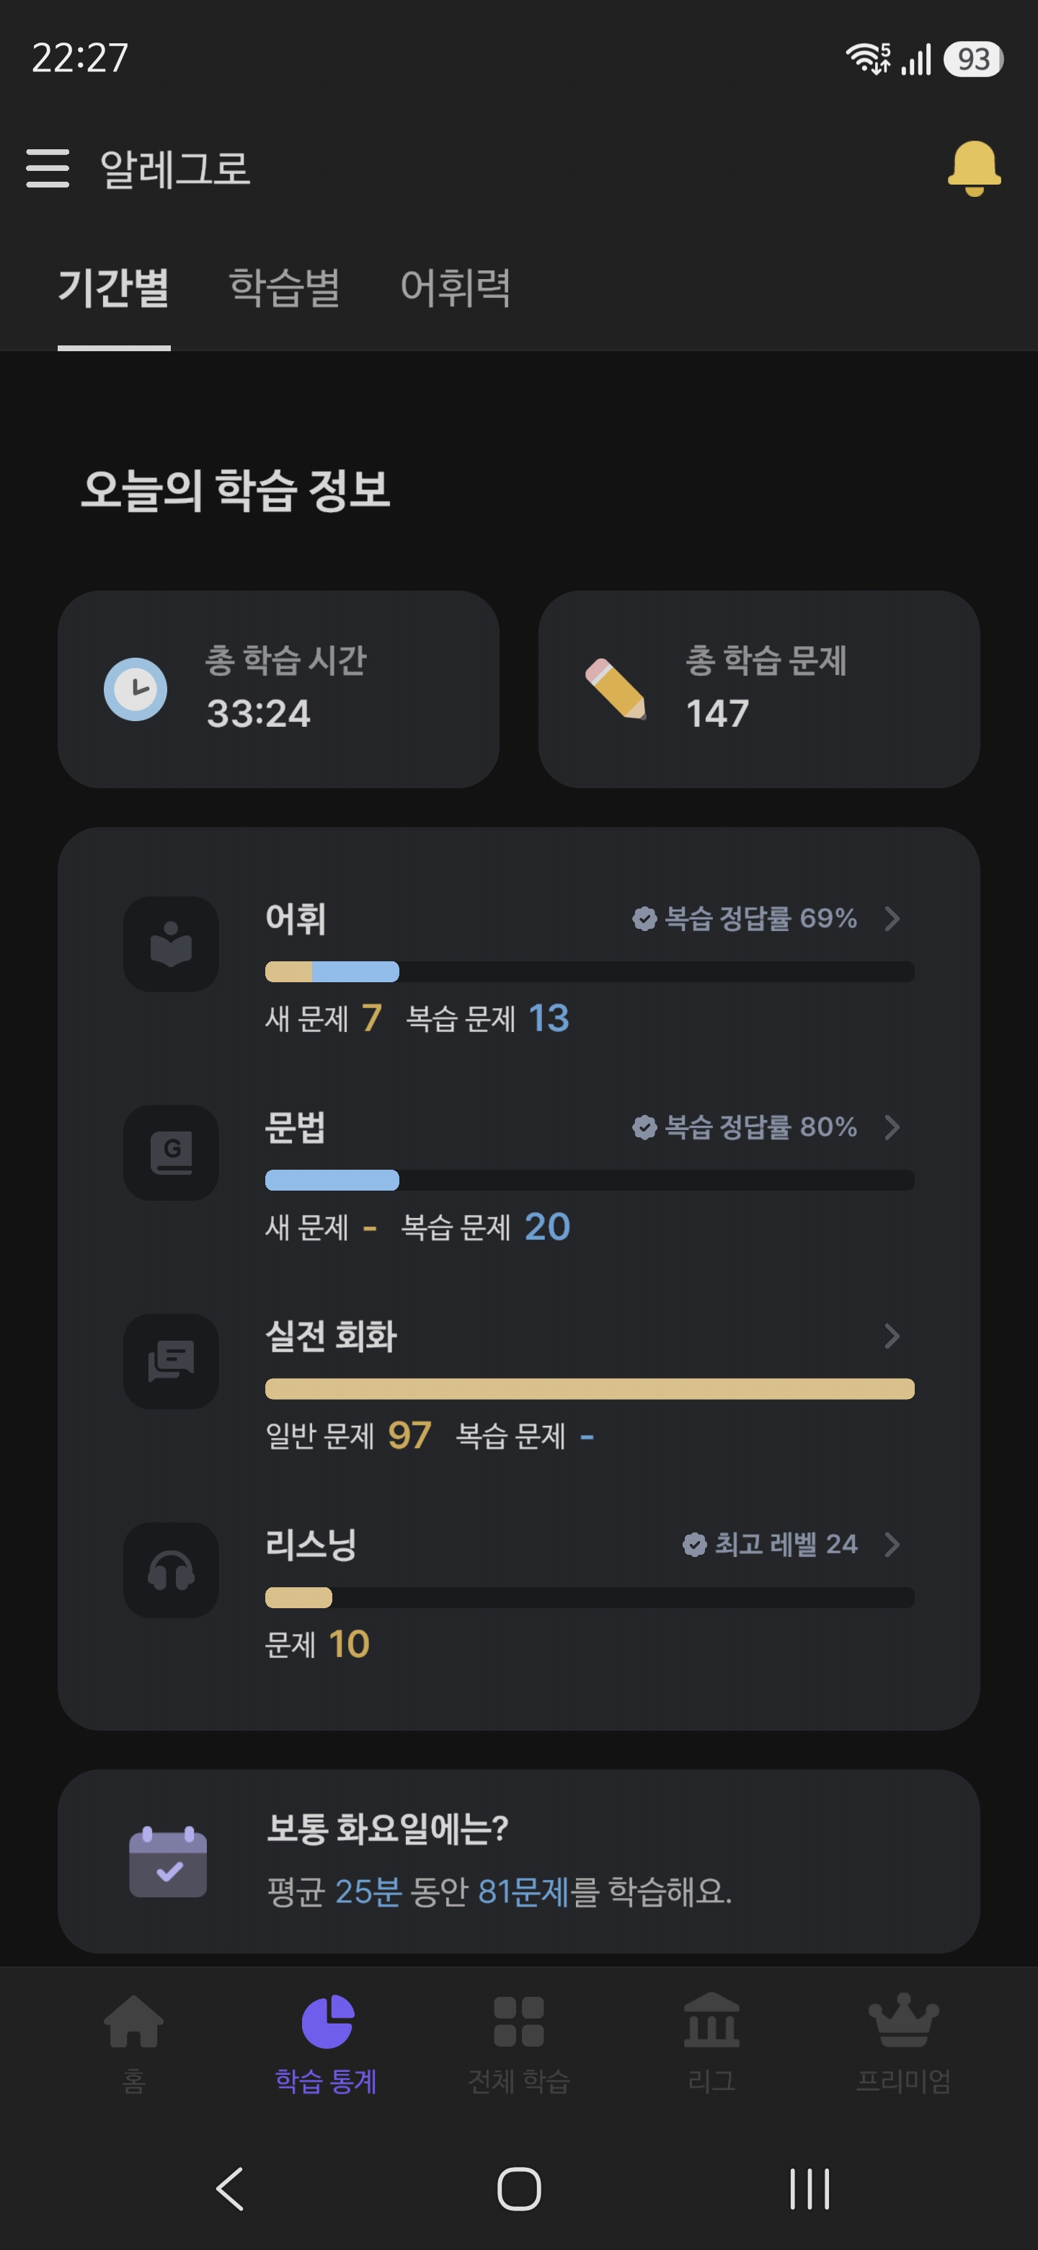This screenshot has height=2250, width=1038.
Task: Open the 총 학습 문제 card
Action: pos(758,689)
